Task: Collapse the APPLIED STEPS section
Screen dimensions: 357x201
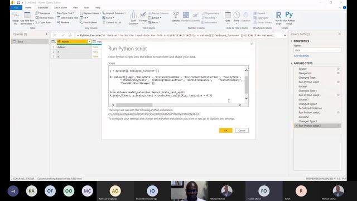Action: click(292, 63)
